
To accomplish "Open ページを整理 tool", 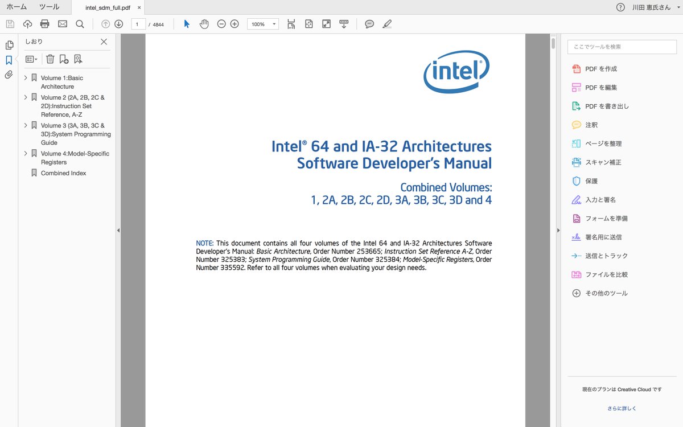I will [596, 143].
